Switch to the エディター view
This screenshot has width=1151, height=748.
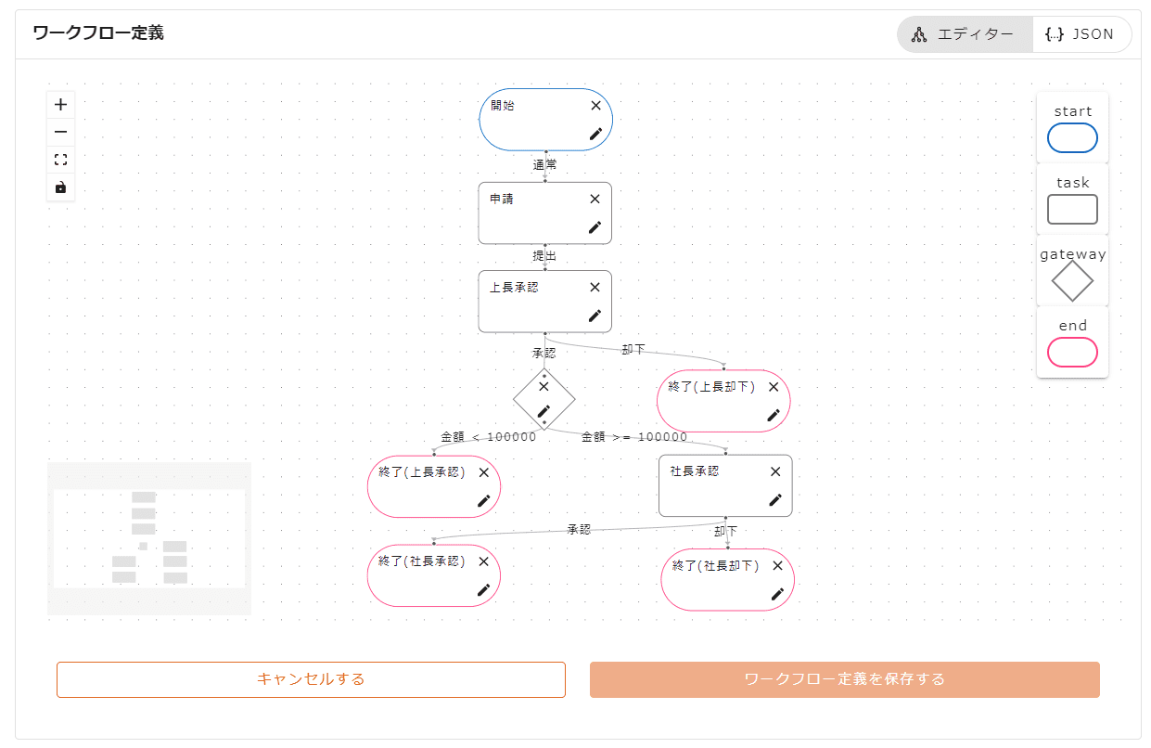pyautogui.click(x=965, y=34)
